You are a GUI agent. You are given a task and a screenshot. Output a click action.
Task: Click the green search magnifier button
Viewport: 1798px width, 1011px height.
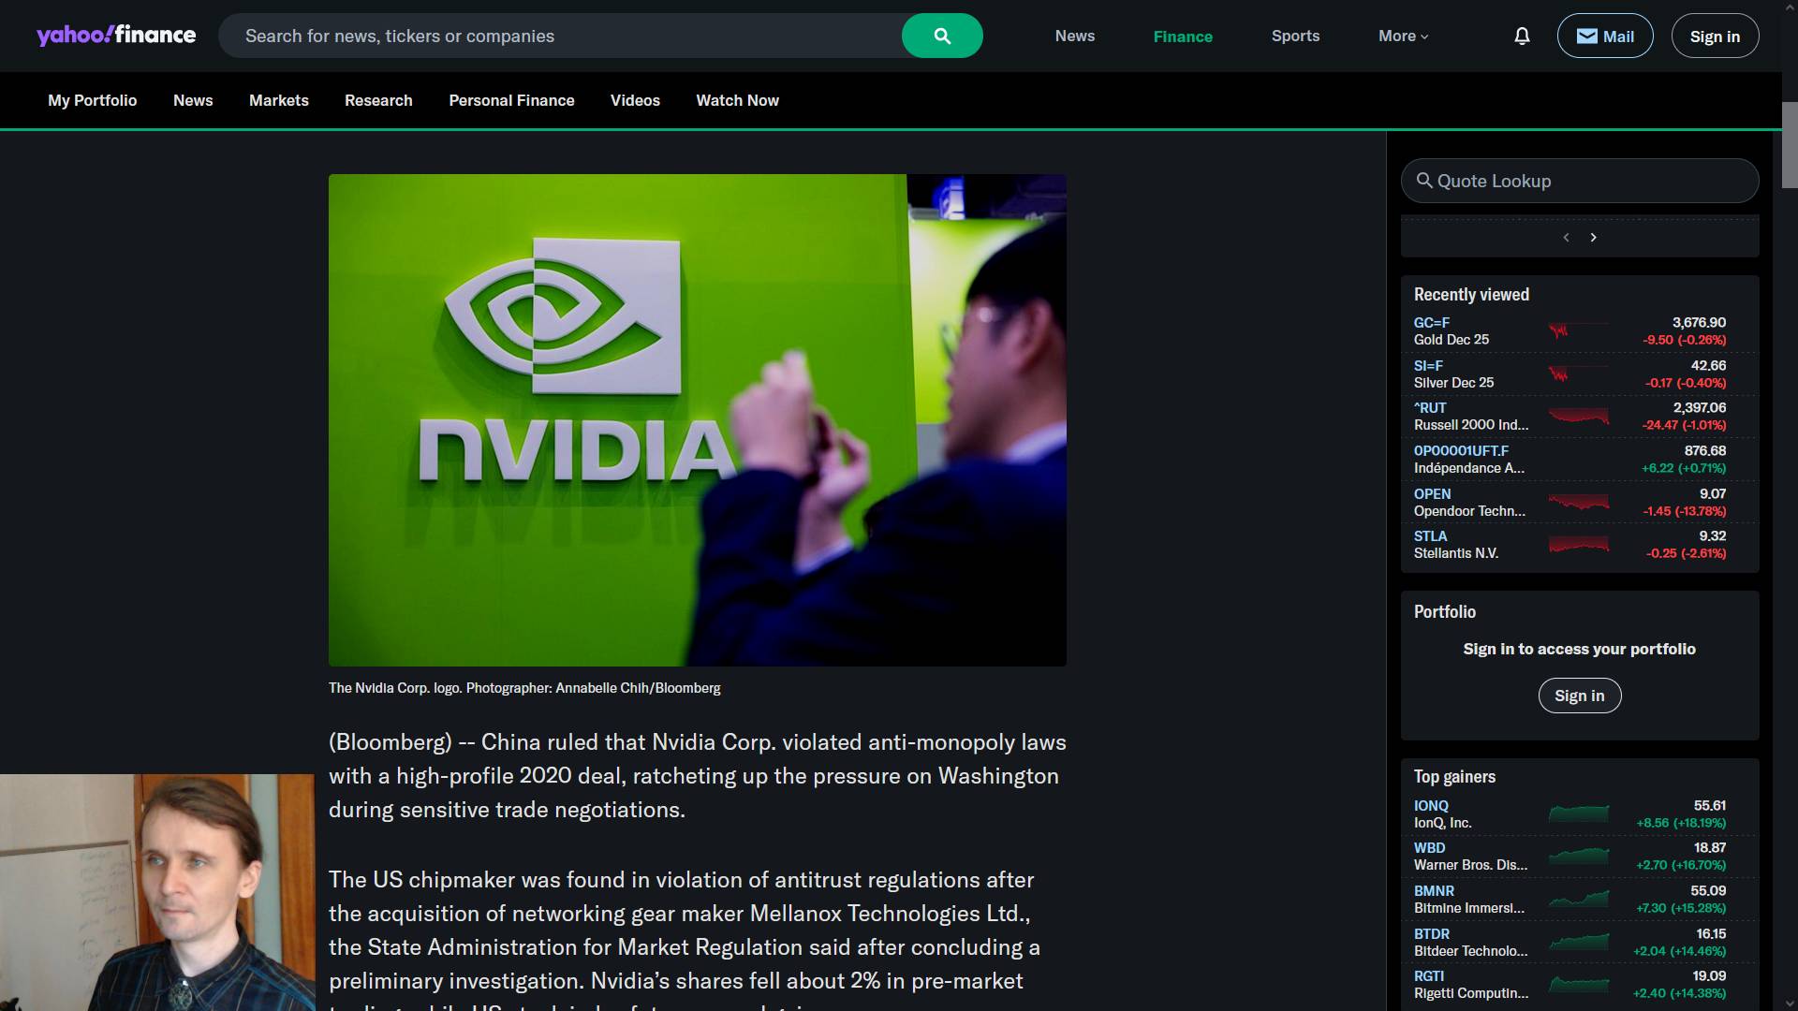point(941,37)
